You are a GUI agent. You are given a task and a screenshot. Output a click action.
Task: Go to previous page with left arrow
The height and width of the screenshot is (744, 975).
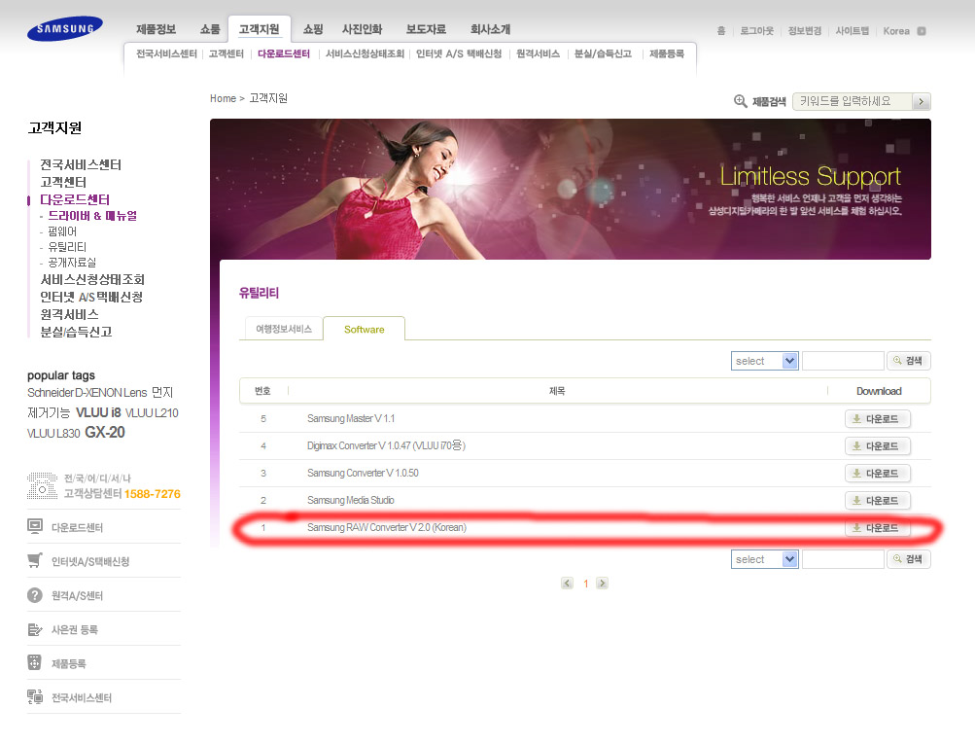(x=567, y=584)
